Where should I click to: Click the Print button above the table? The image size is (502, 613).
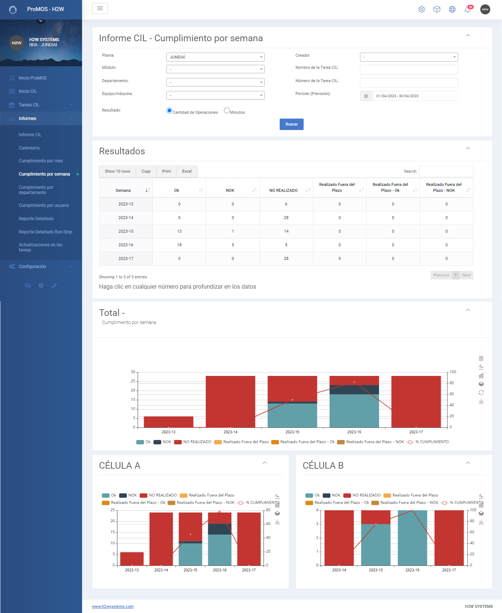click(166, 172)
